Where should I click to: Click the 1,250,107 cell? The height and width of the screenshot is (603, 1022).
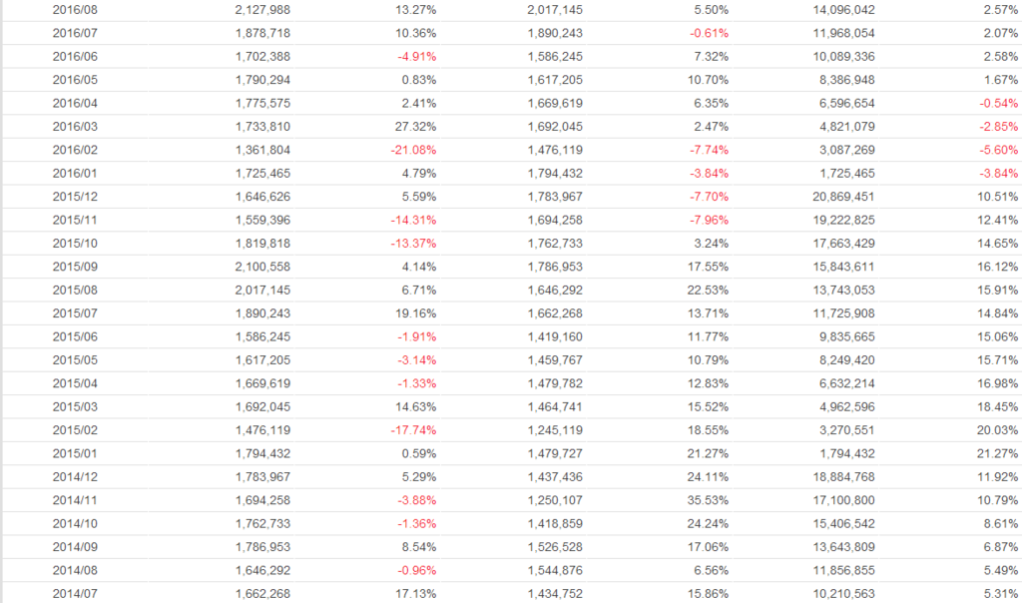555,501
